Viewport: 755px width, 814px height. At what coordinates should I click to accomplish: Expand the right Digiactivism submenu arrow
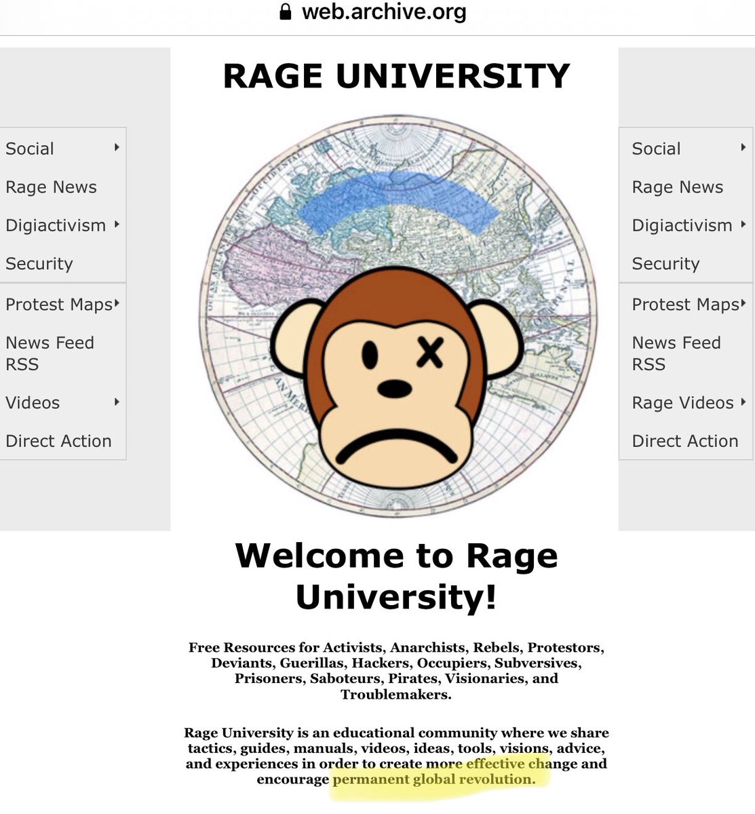pyautogui.click(x=743, y=225)
